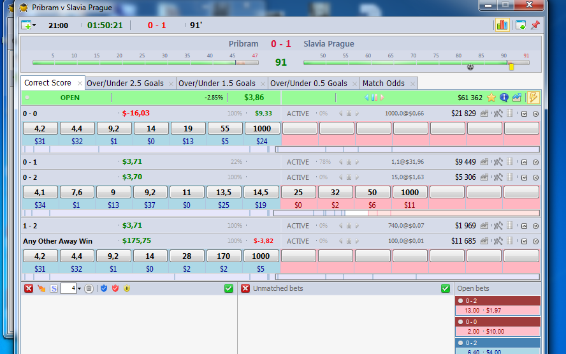This screenshot has height=354, width=566.
Task: Remove Any Other Away Win with circle-x
Action: pos(535,241)
